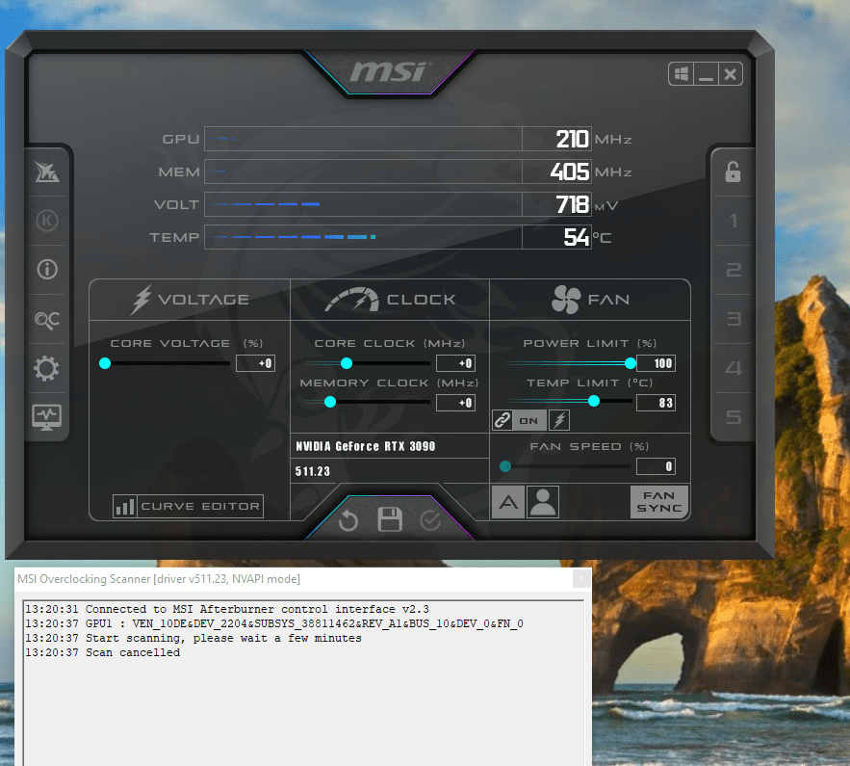Launch Kombustor stress test icon
The height and width of the screenshot is (766, 850).
pos(47,221)
